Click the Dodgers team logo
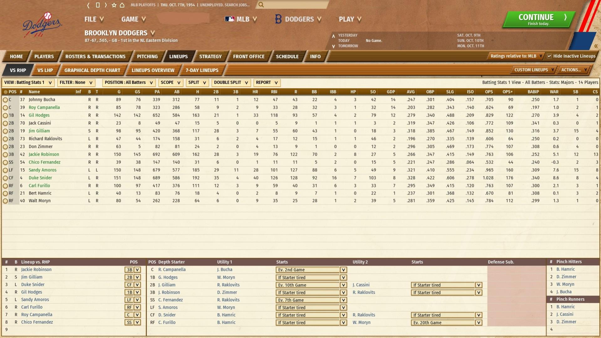This screenshot has width=601, height=338. click(42, 25)
